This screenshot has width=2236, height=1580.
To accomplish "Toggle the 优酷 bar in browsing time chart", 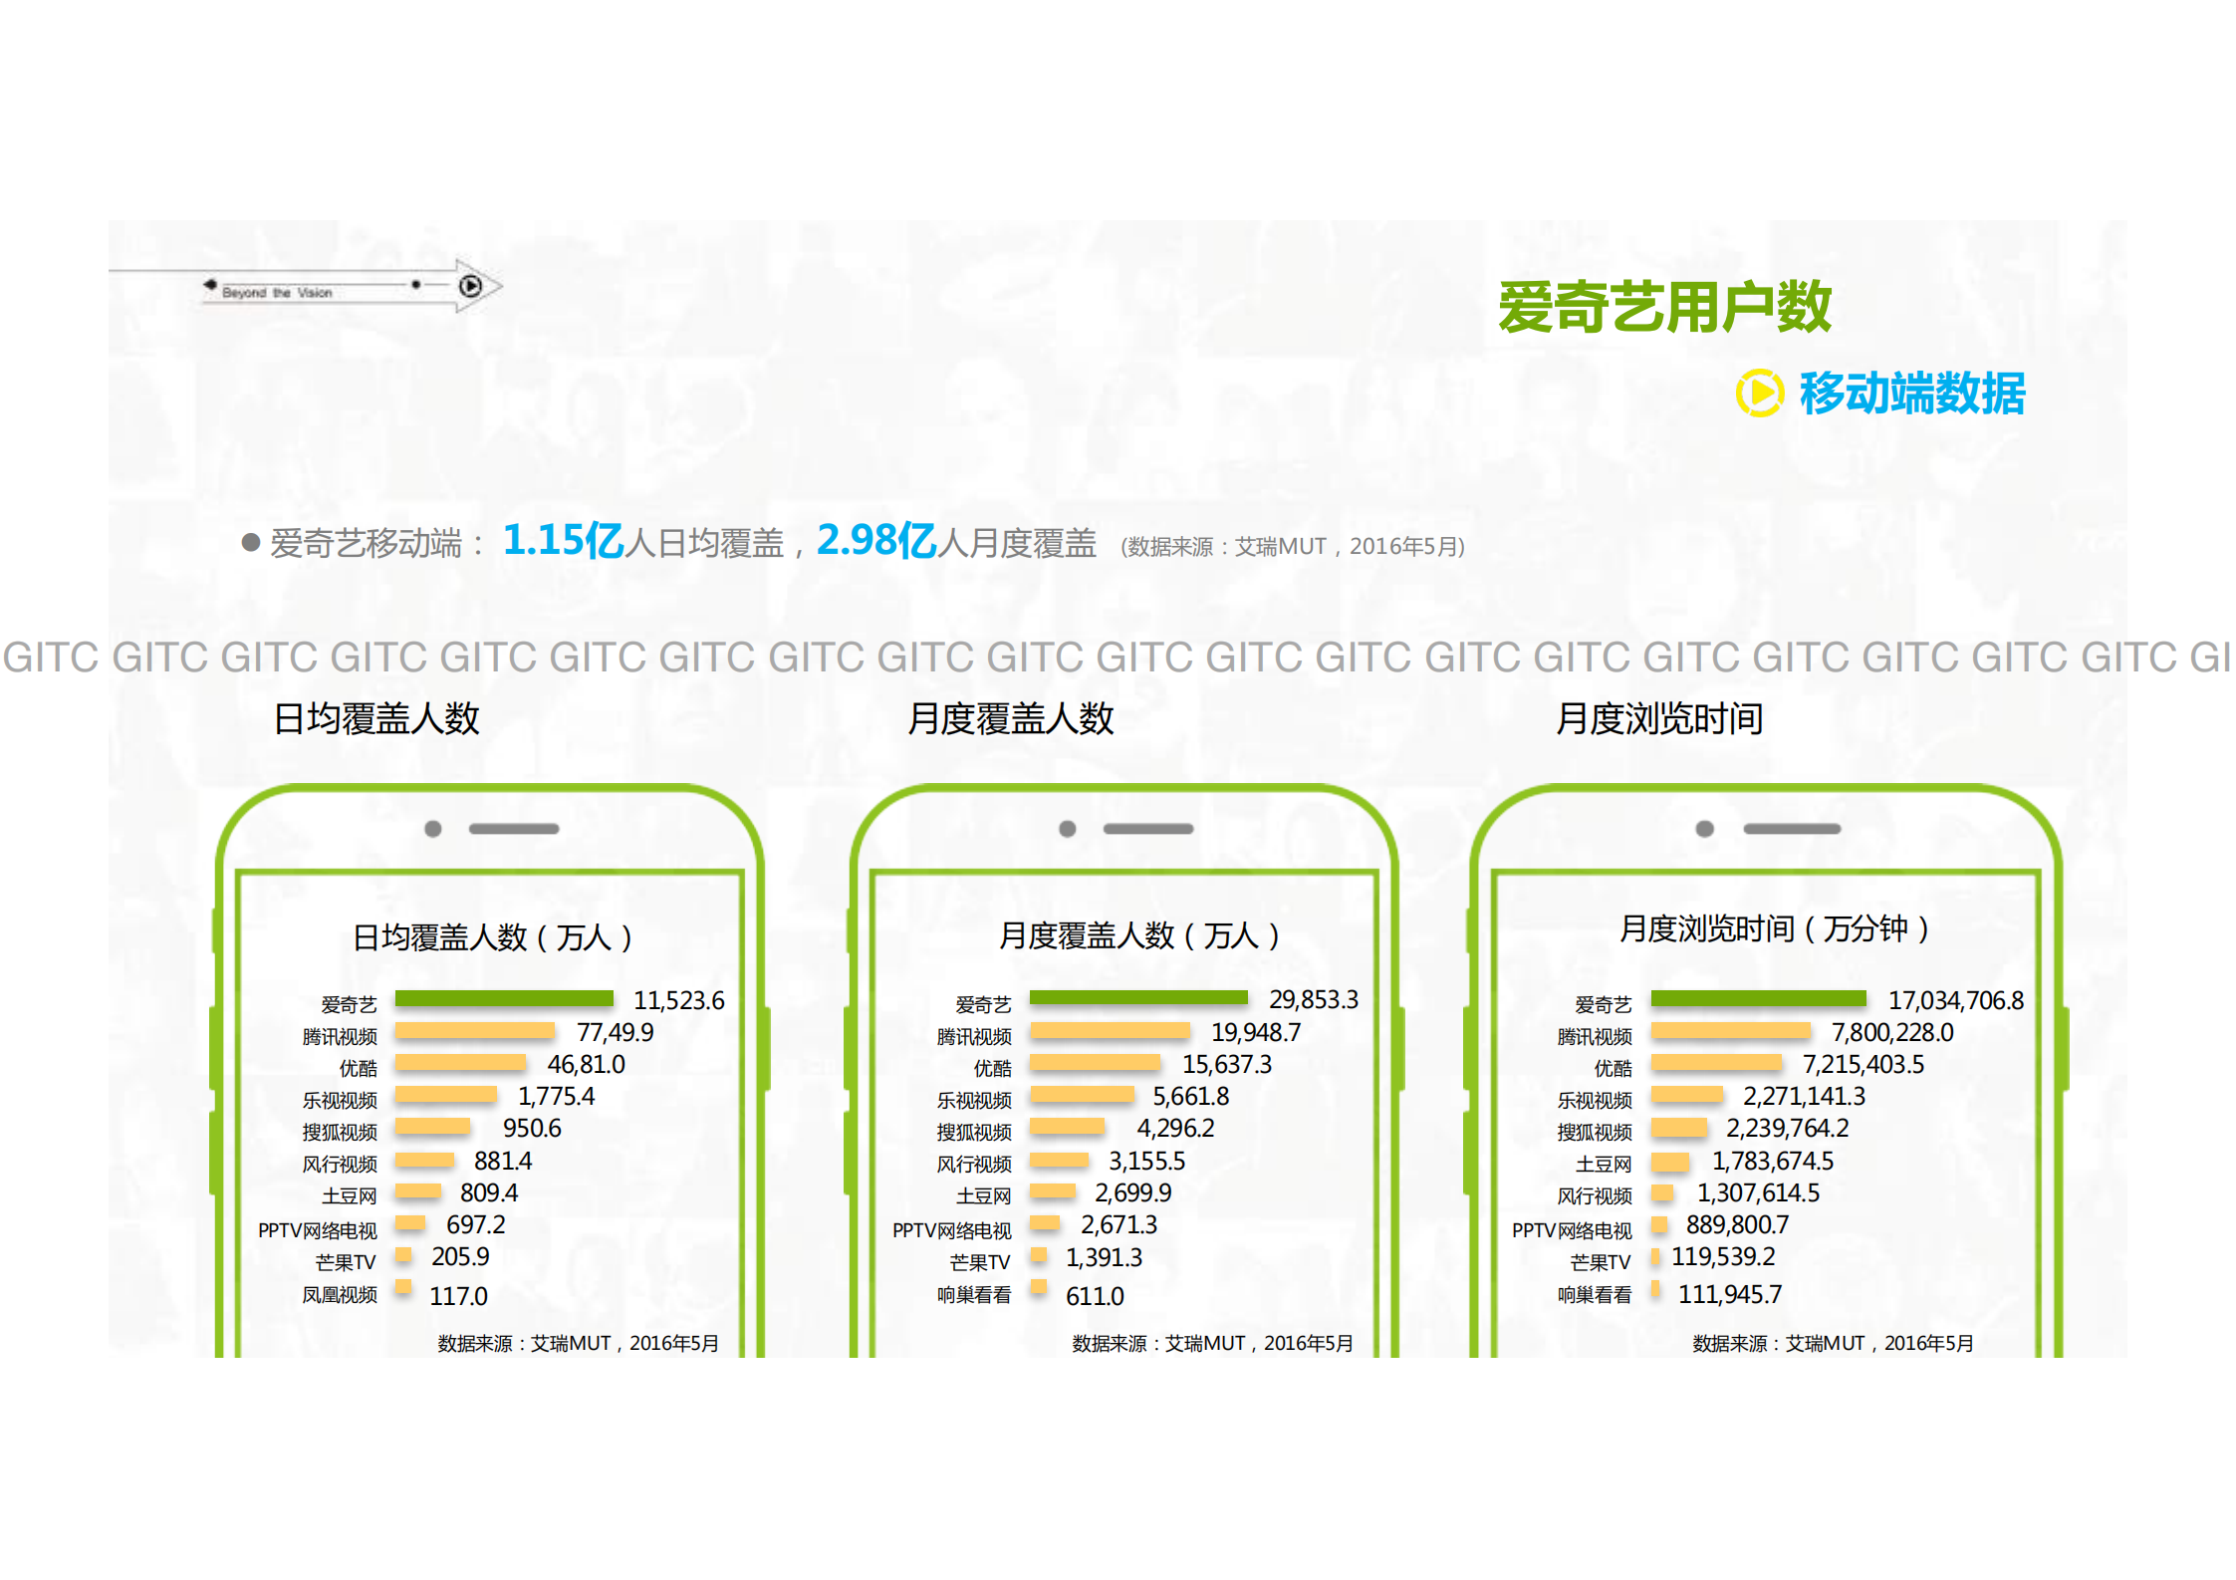I will (1718, 1064).
